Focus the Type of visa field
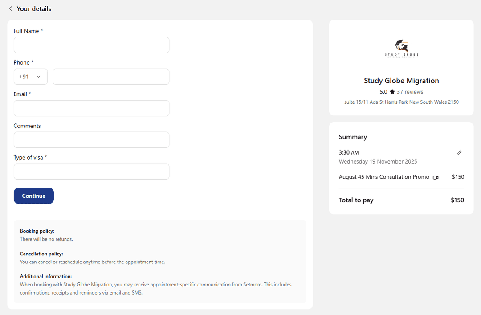This screenshot has height=315, width=481. pyautogui.click(x=91, y=172)
